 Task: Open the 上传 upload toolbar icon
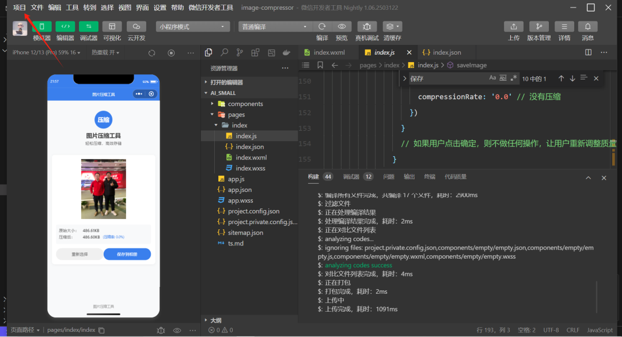513,26
